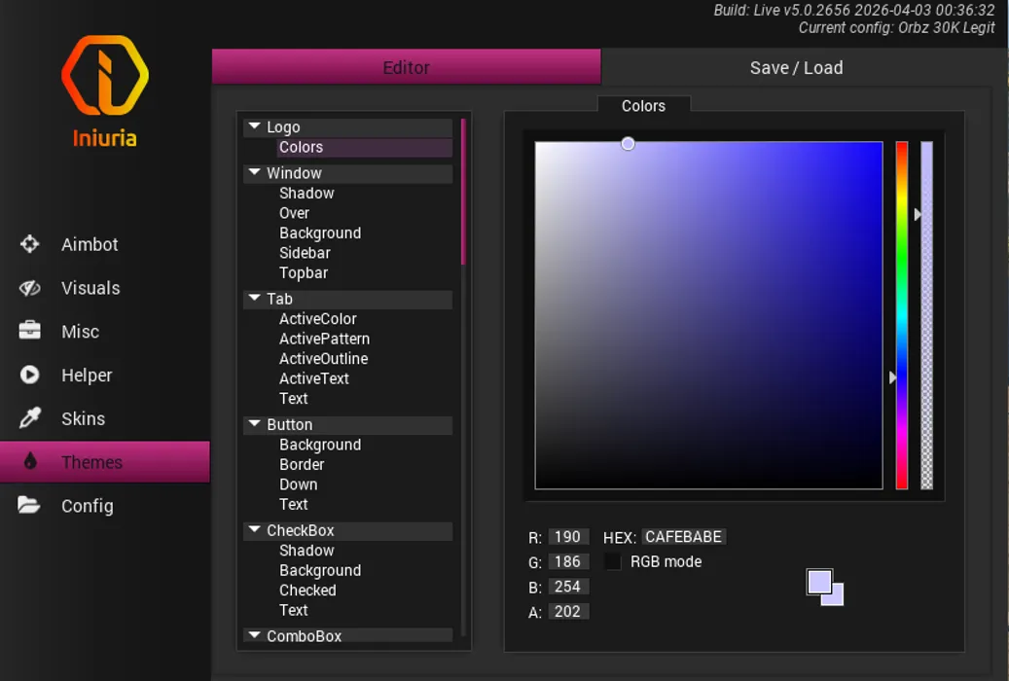Click the Config open-folder icon
The height and width of the screenshot is (681, 1009).
click(29, 505)
